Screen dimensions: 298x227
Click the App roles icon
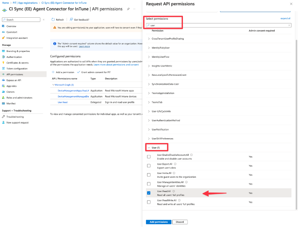[3, 86]
